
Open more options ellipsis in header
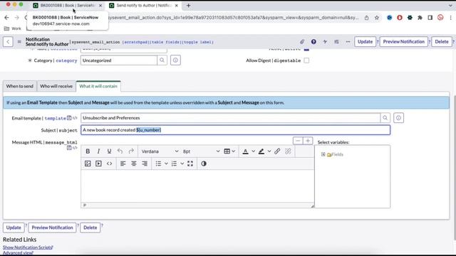coord(348,42)
